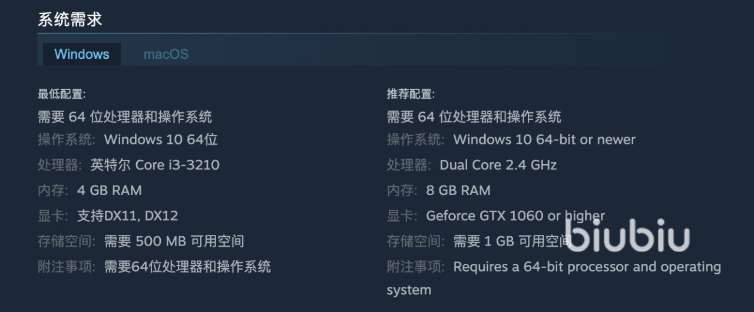The image size is (754, 312).
Task: Switch to the Windows requirements tab
Action: 82,54
